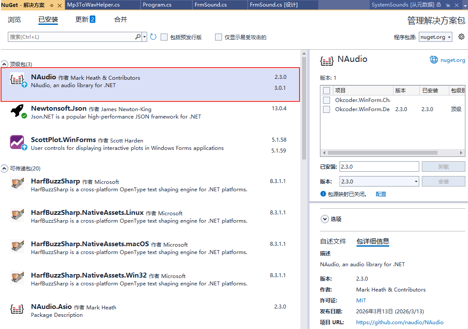
Task: Click the Newtonsoft.Json rocket icon
Action: (17, 111)
